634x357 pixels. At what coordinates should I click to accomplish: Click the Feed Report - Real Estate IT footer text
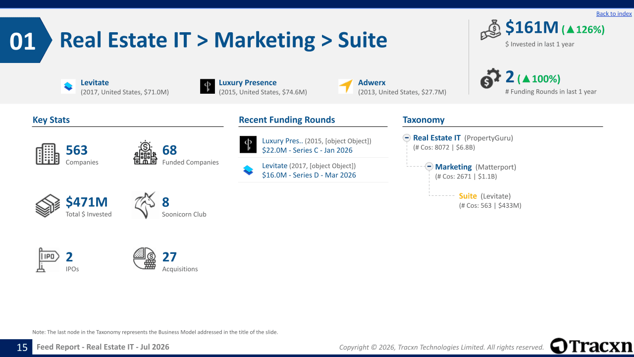point(103,347)
